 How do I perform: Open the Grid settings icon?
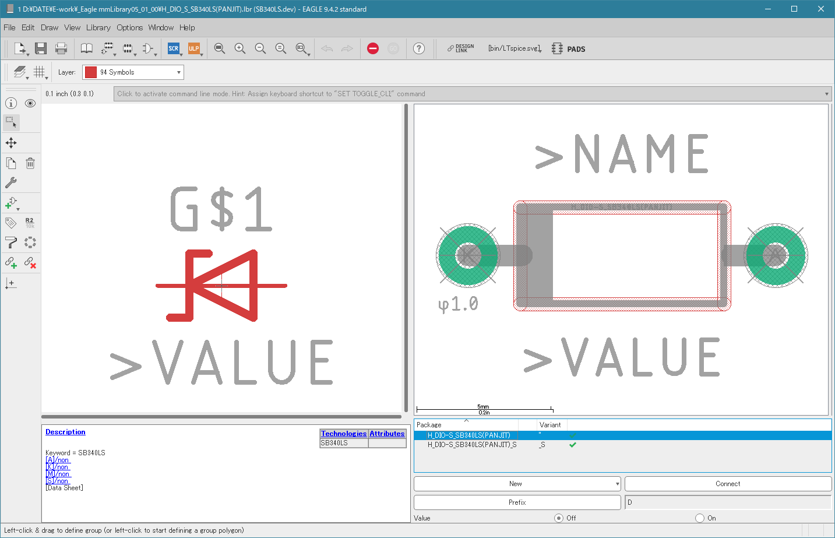pyautogui.click(x=39, y=72)
